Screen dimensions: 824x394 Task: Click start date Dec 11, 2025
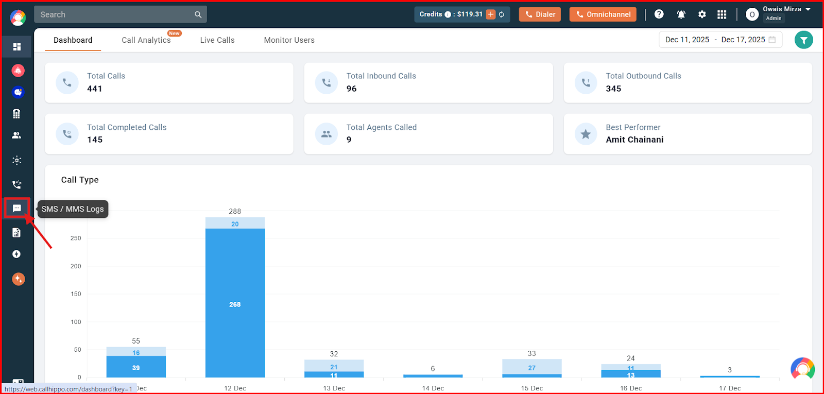pos(687,40)
